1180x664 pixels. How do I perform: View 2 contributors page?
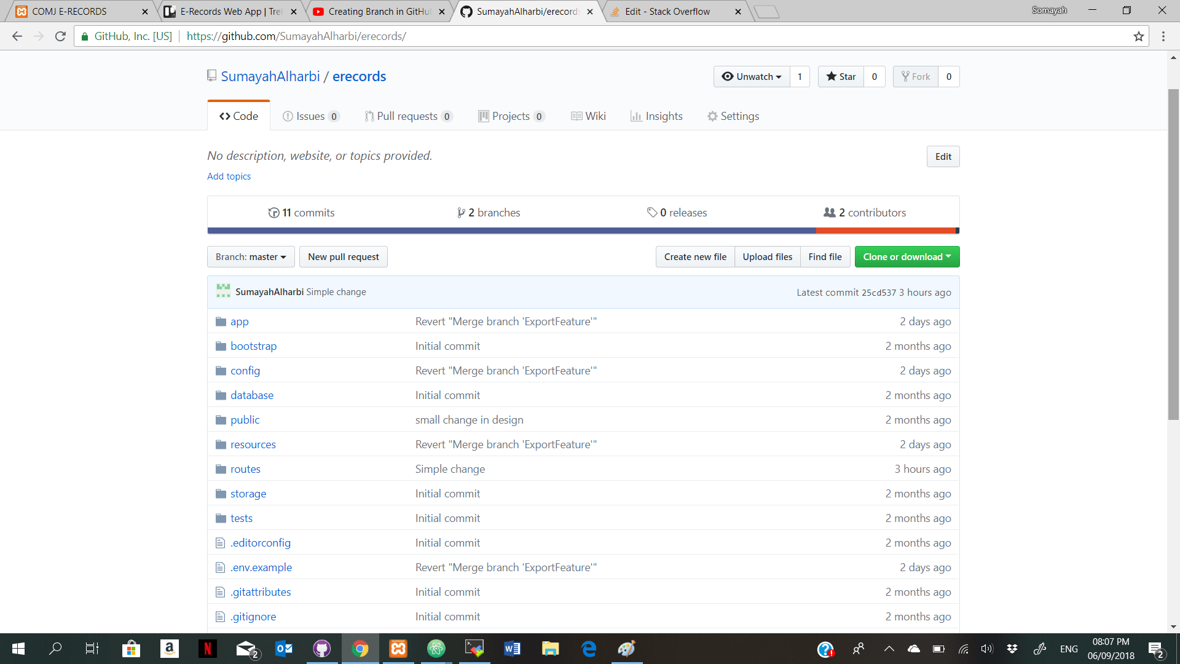point(865,213)
